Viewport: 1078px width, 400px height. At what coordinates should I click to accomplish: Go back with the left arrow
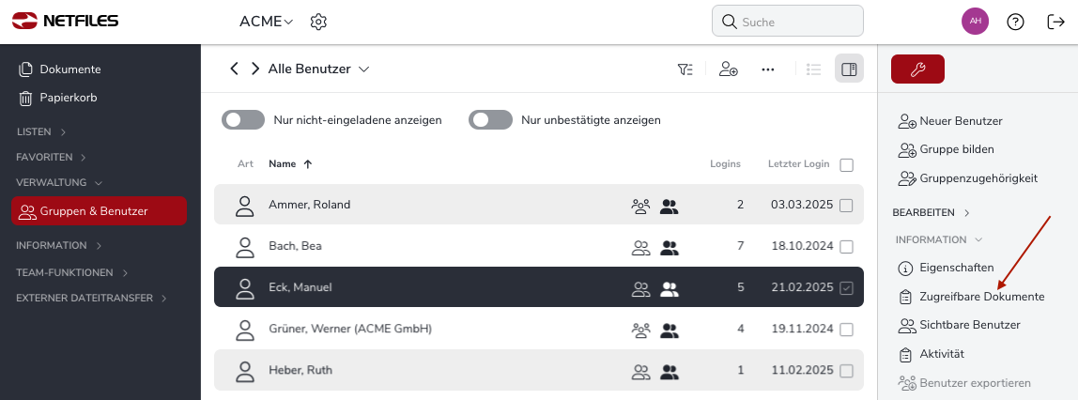[x=235, y=69]
